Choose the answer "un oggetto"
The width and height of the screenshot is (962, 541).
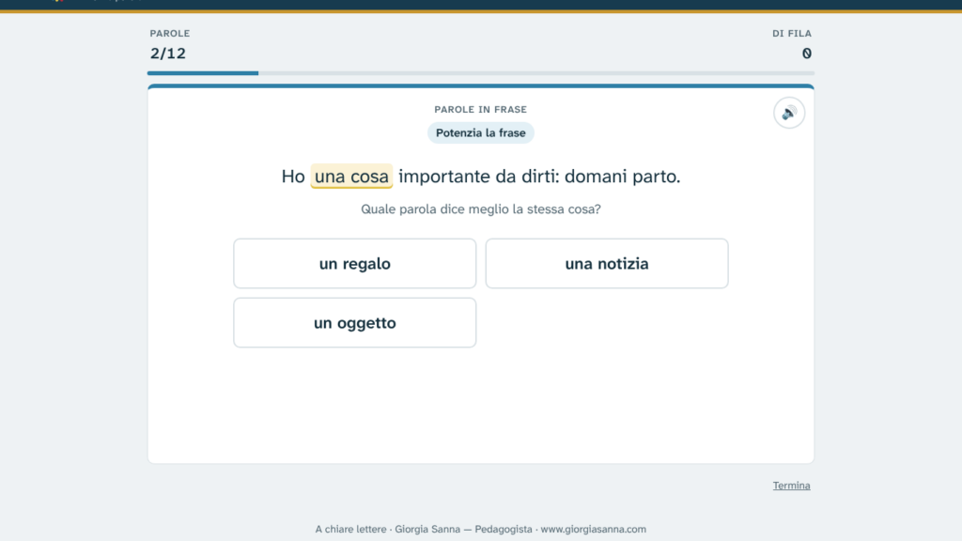pyautogui.click(x=354, y=323)
